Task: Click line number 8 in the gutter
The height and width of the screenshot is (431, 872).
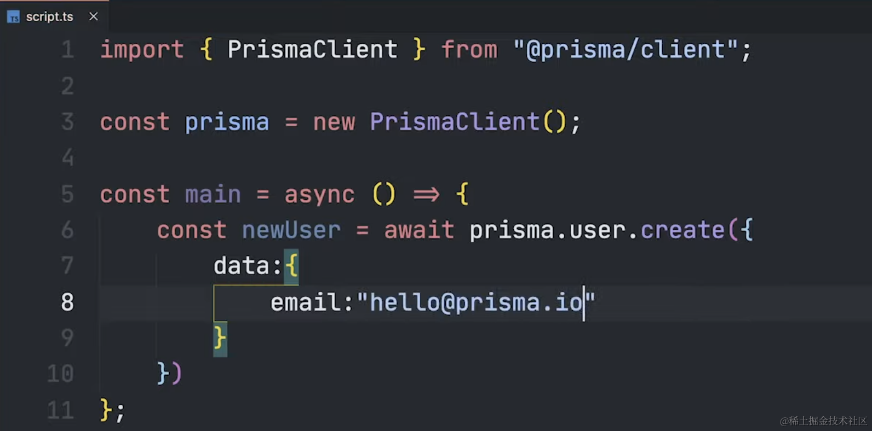Action: [67, 302]
